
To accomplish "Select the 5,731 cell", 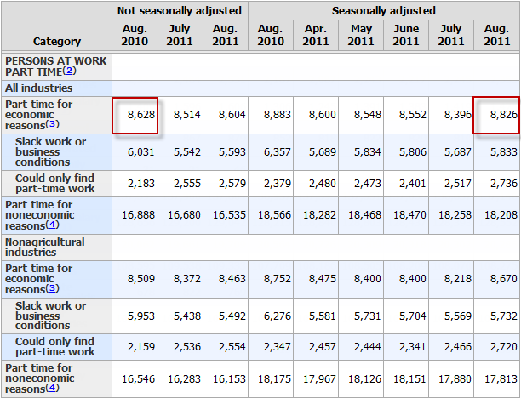I will (361, 316).
